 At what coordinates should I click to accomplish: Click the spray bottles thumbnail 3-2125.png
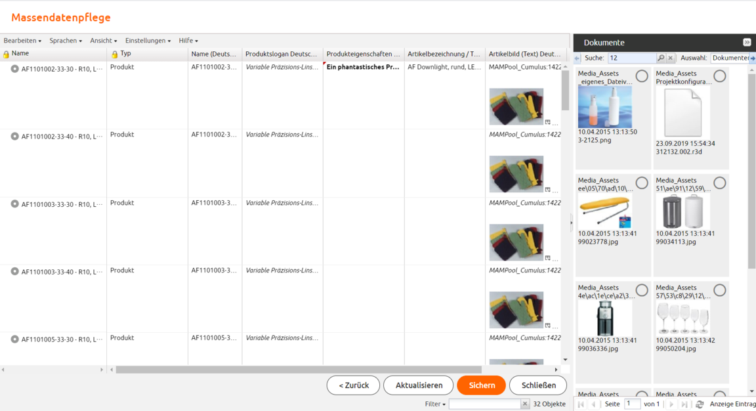click(604, 107)
